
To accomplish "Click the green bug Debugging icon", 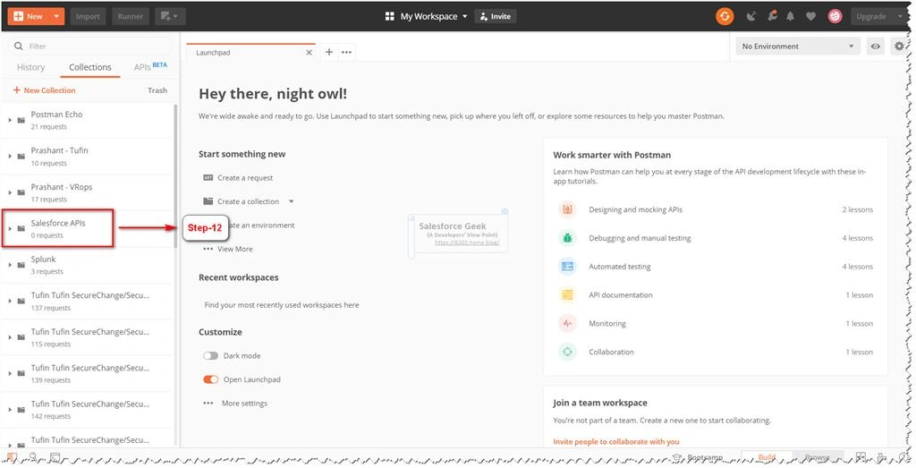I will [567, 238].
